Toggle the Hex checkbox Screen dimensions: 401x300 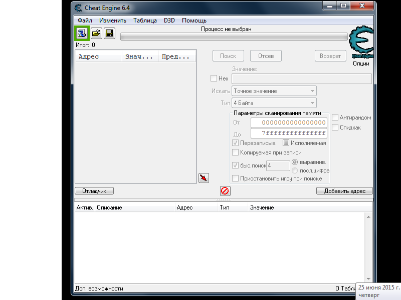click(214, 78)
